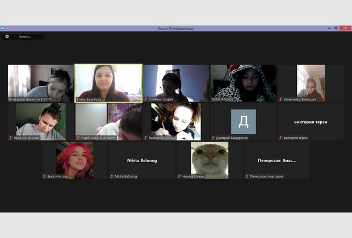
Task: Select the Олейник София video tile
Action: pyautogui.click(x=176, y=83)
